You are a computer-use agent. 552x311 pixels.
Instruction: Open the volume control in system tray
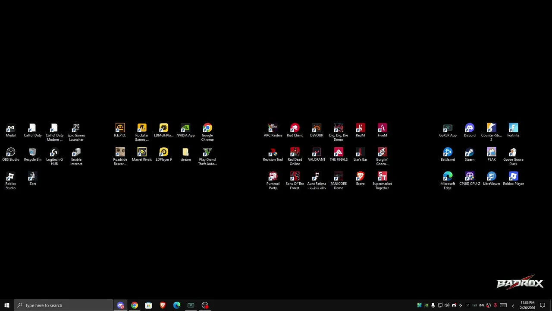click(447, 305)
